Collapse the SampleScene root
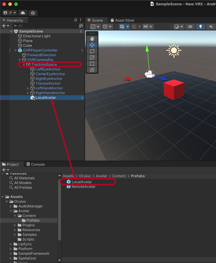The image size is (216, 263). coord(12,31)
